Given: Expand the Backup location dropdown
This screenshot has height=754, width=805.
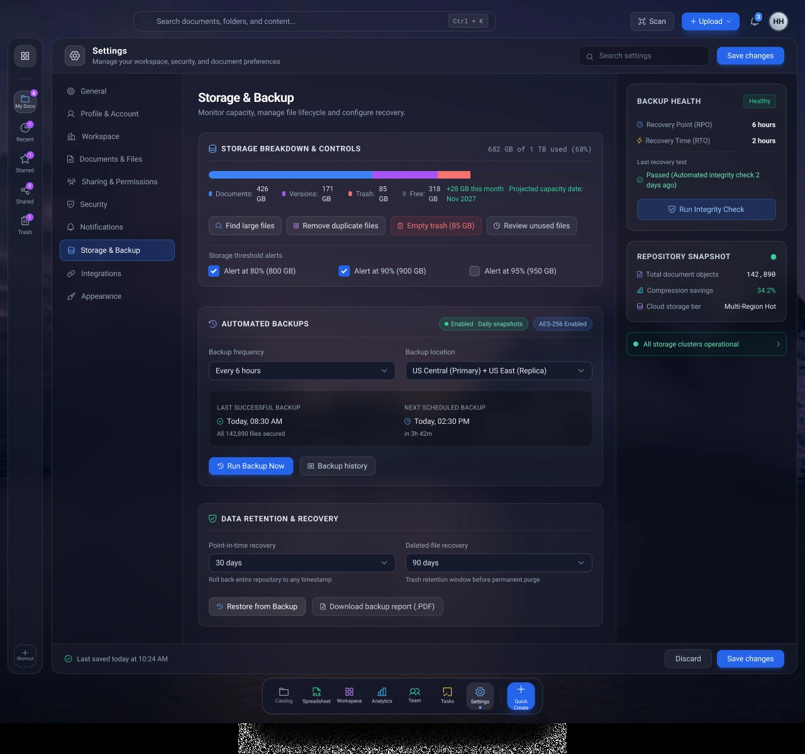Looking at the screenshot, I should tap(499, 370).
